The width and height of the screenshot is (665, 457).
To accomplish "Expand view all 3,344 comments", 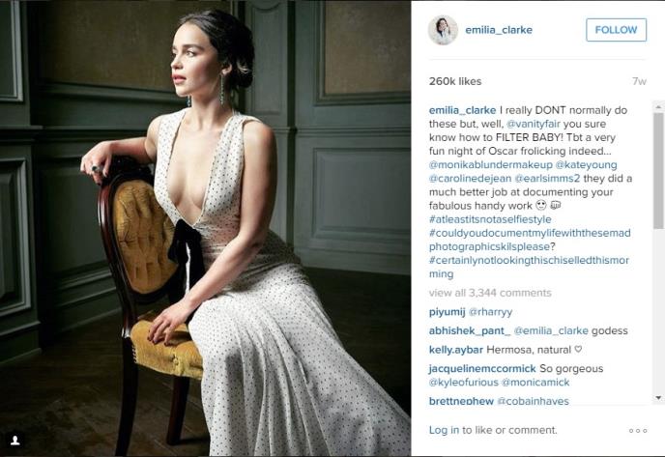I will tap(490, 293).
